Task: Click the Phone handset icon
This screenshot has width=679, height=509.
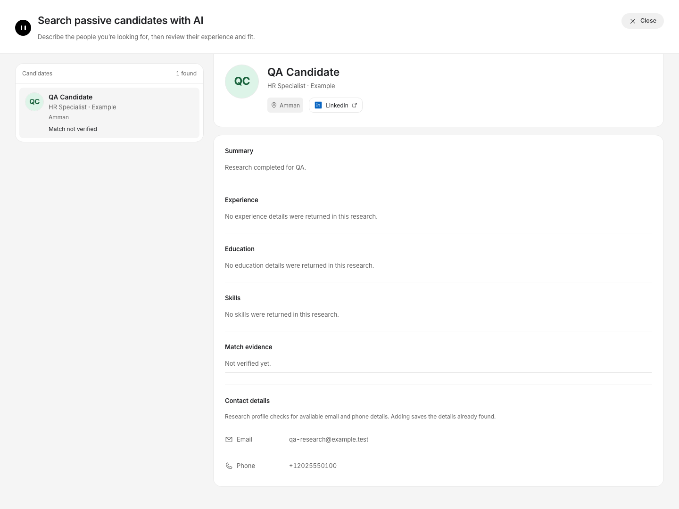Action: click(229, 466)
